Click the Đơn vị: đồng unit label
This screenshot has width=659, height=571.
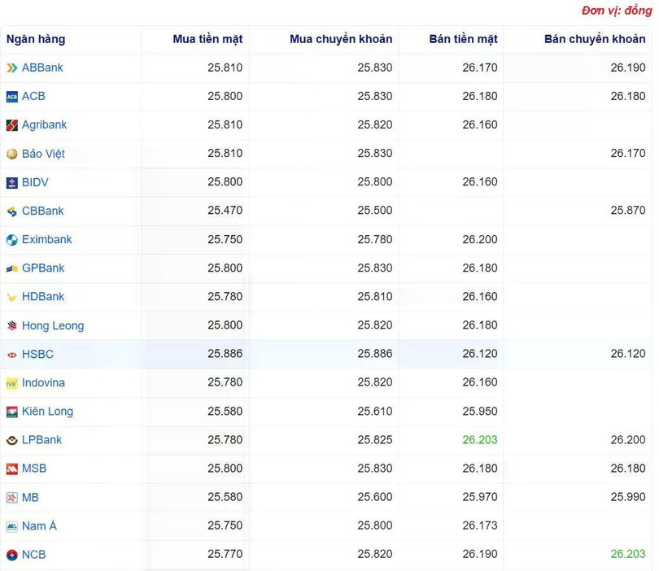point(617,11)
